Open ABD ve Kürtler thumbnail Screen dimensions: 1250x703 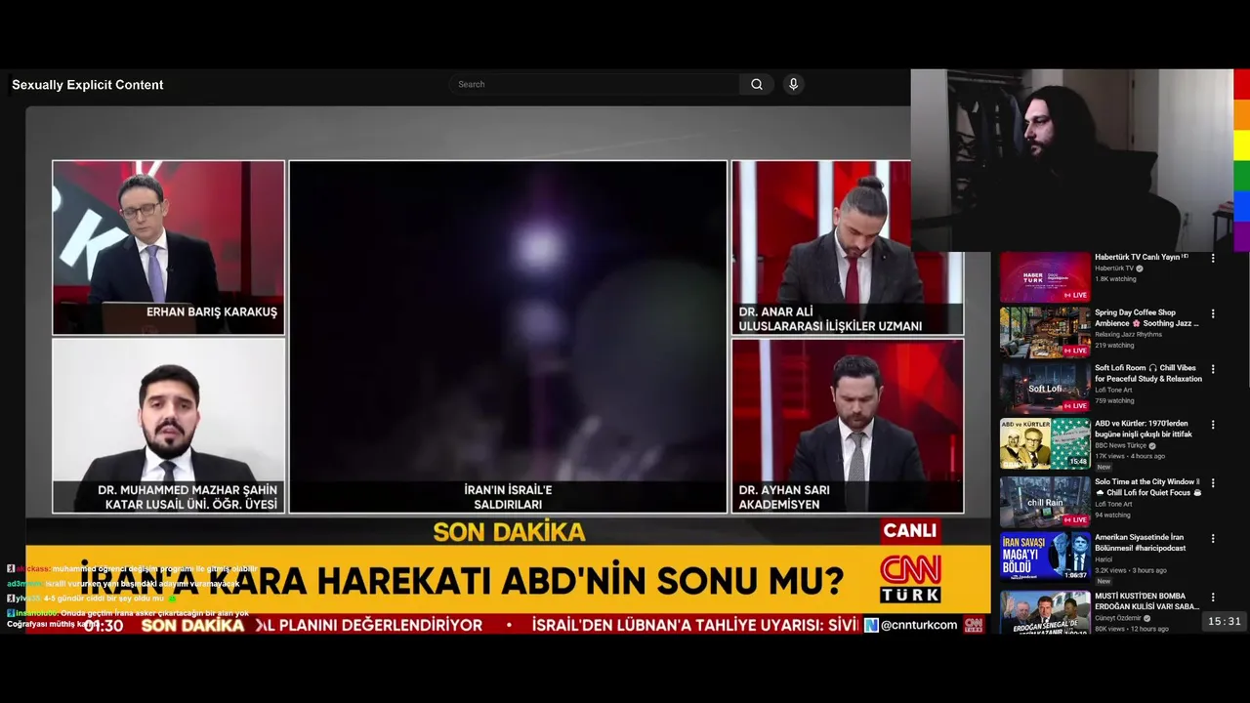[1045, 443]
